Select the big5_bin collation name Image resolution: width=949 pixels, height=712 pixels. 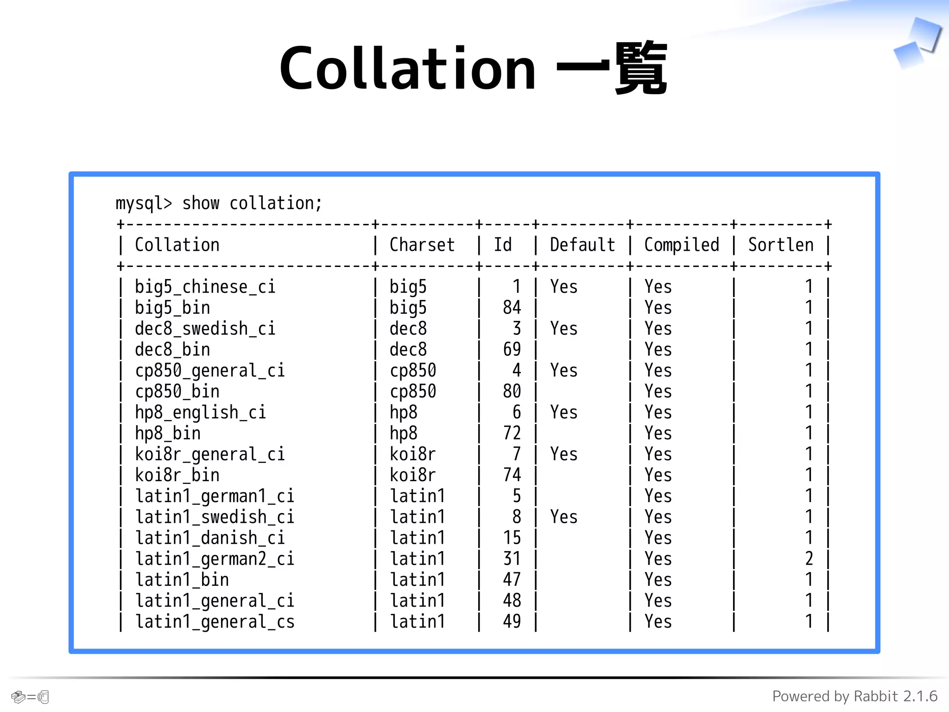(172, 309)
